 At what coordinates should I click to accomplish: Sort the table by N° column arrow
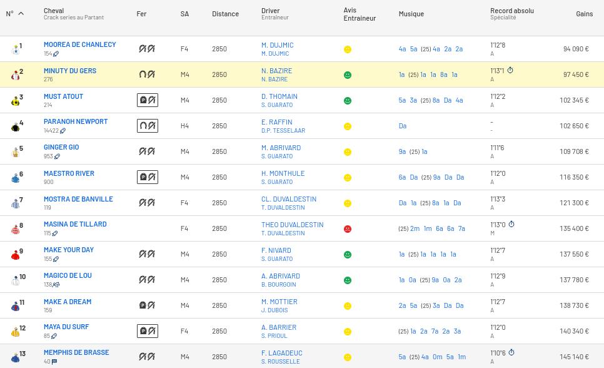pyautogui.click(x=21, y=14)
